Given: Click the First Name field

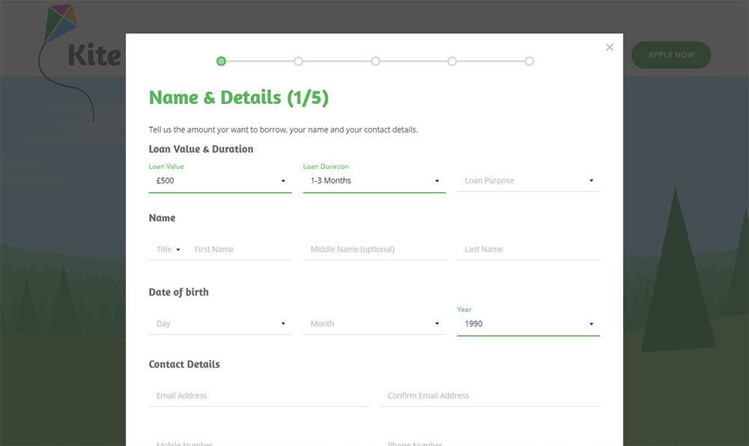Looking at the screenshot, I should pyautogui.click(x=241, y=250).
